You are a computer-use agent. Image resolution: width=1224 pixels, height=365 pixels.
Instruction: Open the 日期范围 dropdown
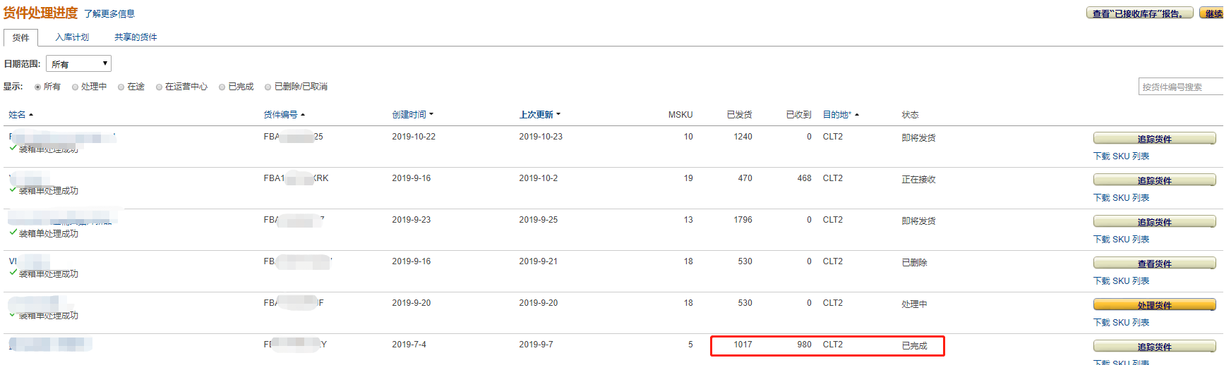pyautogui.click(x=78, y=64)
